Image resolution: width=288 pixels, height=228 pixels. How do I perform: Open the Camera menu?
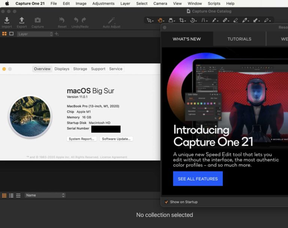click(160, 3)
